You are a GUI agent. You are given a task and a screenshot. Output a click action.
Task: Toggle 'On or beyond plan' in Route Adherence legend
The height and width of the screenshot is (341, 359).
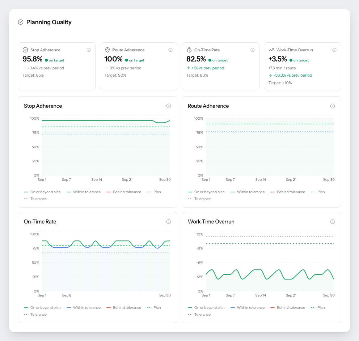206,192
